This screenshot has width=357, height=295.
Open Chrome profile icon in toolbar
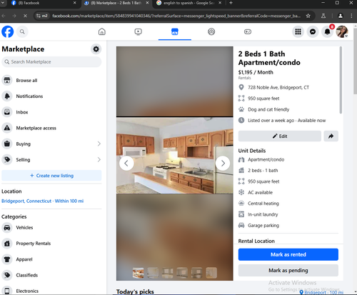(x=341, y=16)
